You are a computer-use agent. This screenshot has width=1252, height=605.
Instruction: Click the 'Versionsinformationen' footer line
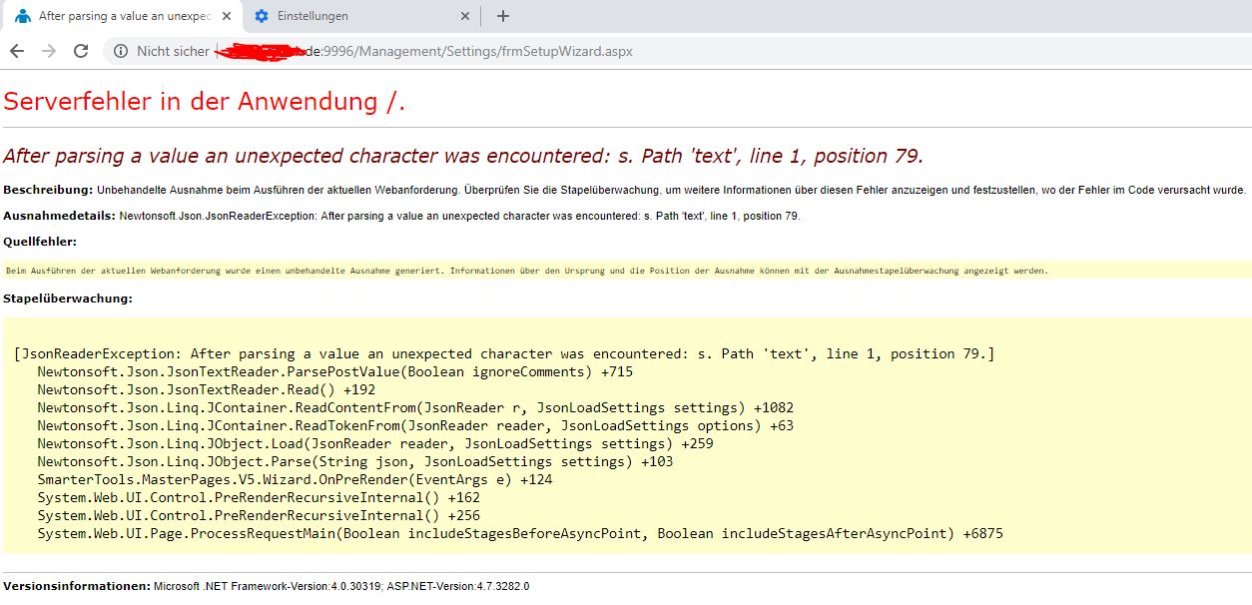(267, 586)
